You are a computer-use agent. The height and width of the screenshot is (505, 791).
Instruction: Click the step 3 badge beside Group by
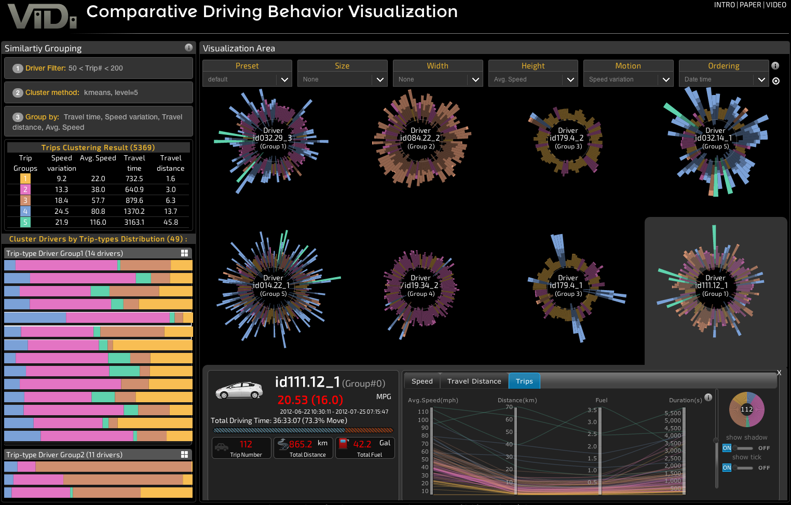point(18,117)
